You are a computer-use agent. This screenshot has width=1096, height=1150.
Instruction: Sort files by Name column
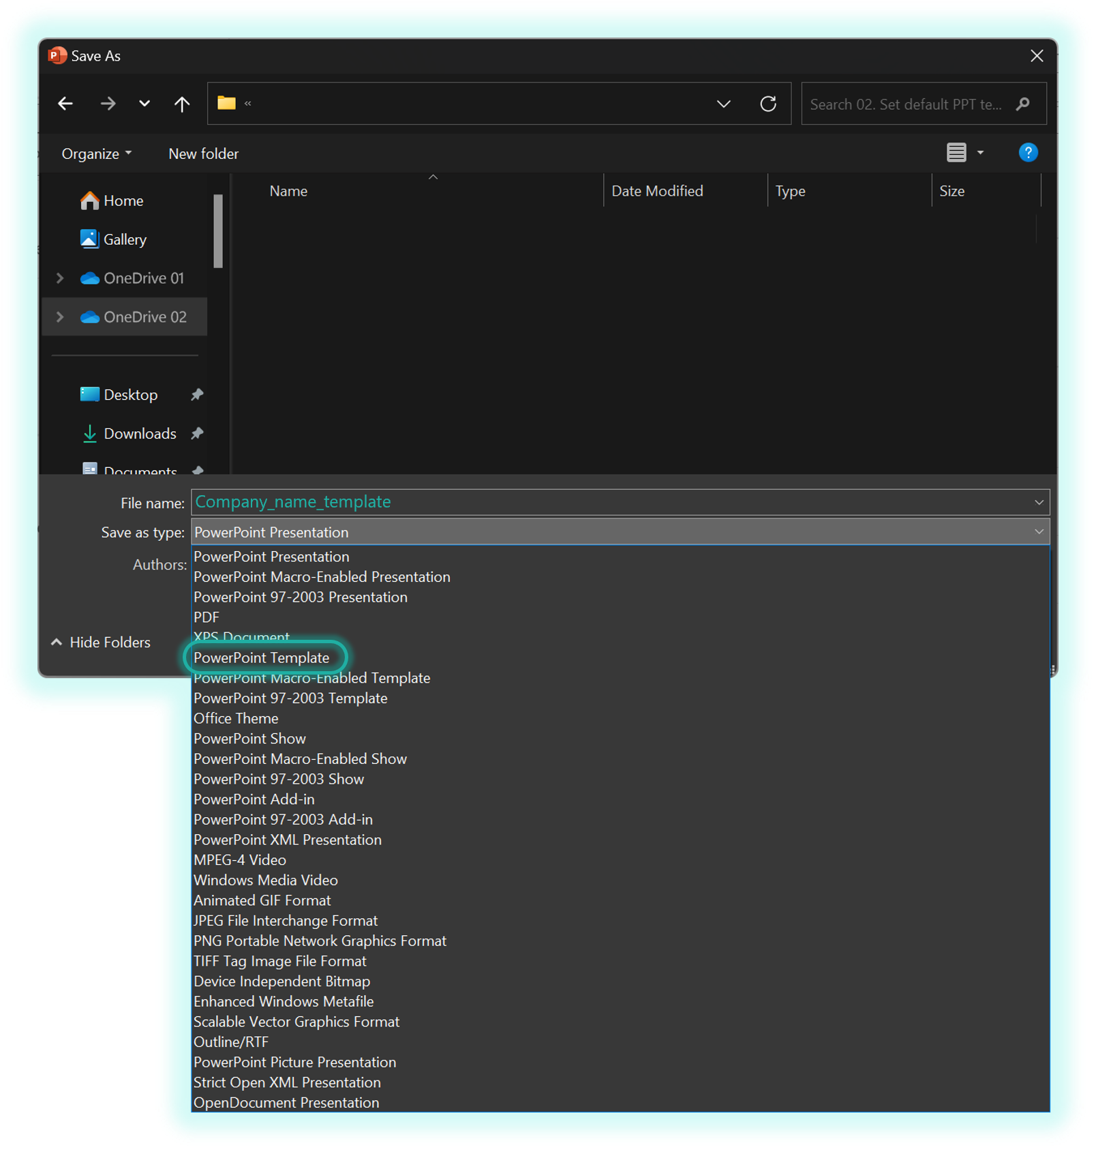(x=288, y=192)
